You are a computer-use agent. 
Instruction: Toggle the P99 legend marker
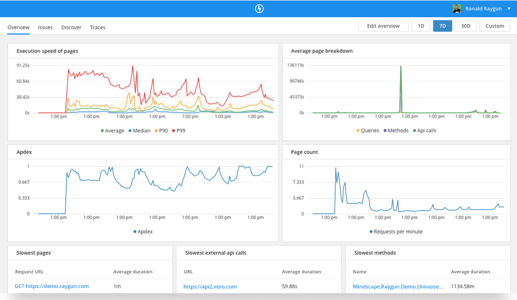point(174,131)
